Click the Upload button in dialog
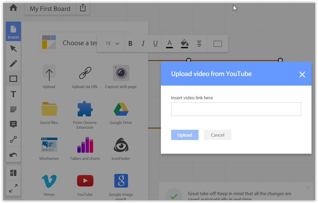Image resolution: width=318 pixels, height=203 pixels. 185,135
